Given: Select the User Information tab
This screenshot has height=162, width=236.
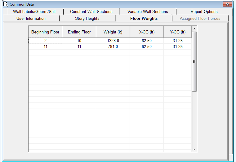Looking at the screenshot, I should (31, 18).
